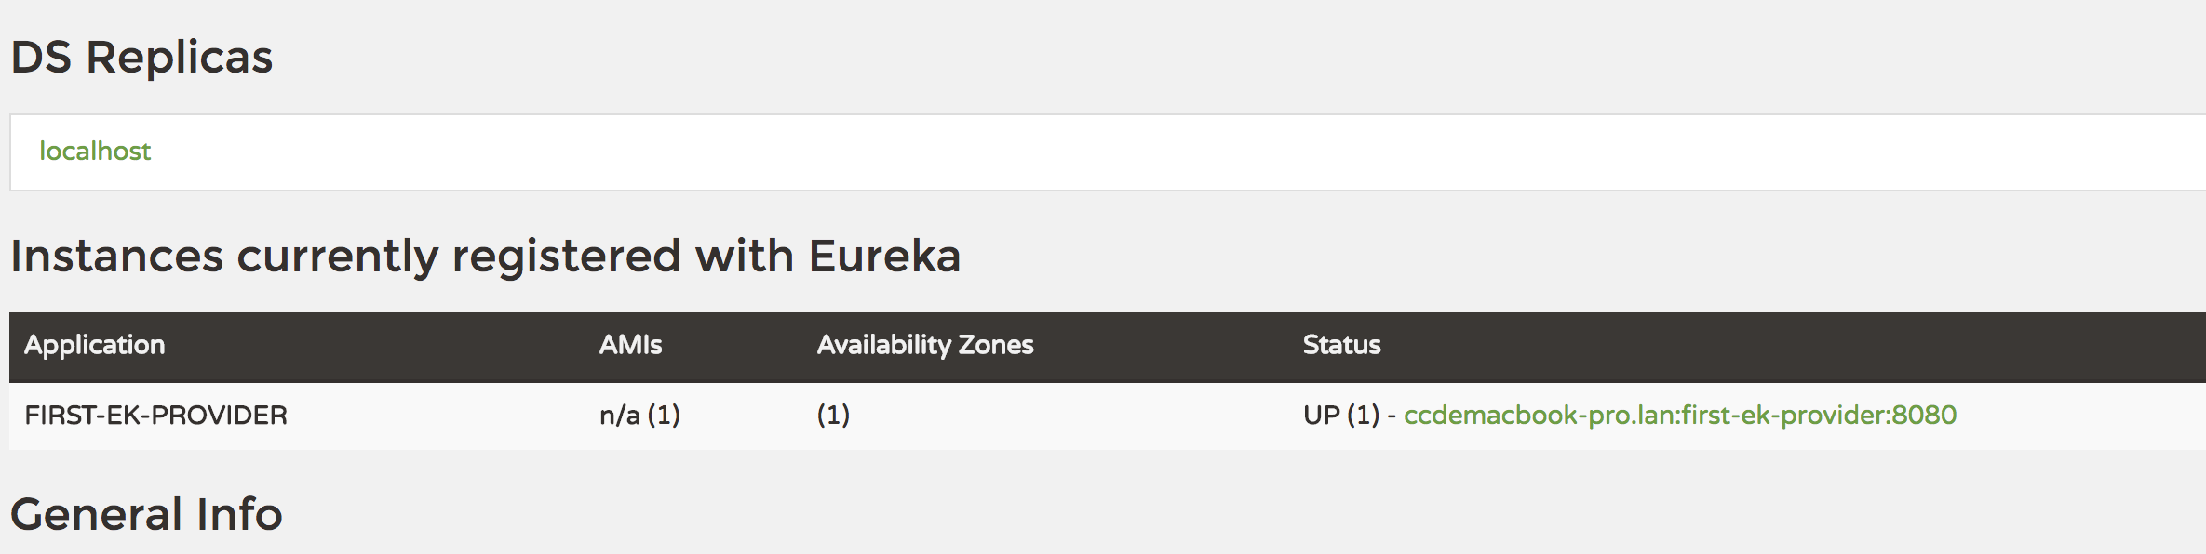The width and height of the screenshot is (2206, 554).
Task: Click the dash between UP (1) and link
Action: coord(1392,415)
